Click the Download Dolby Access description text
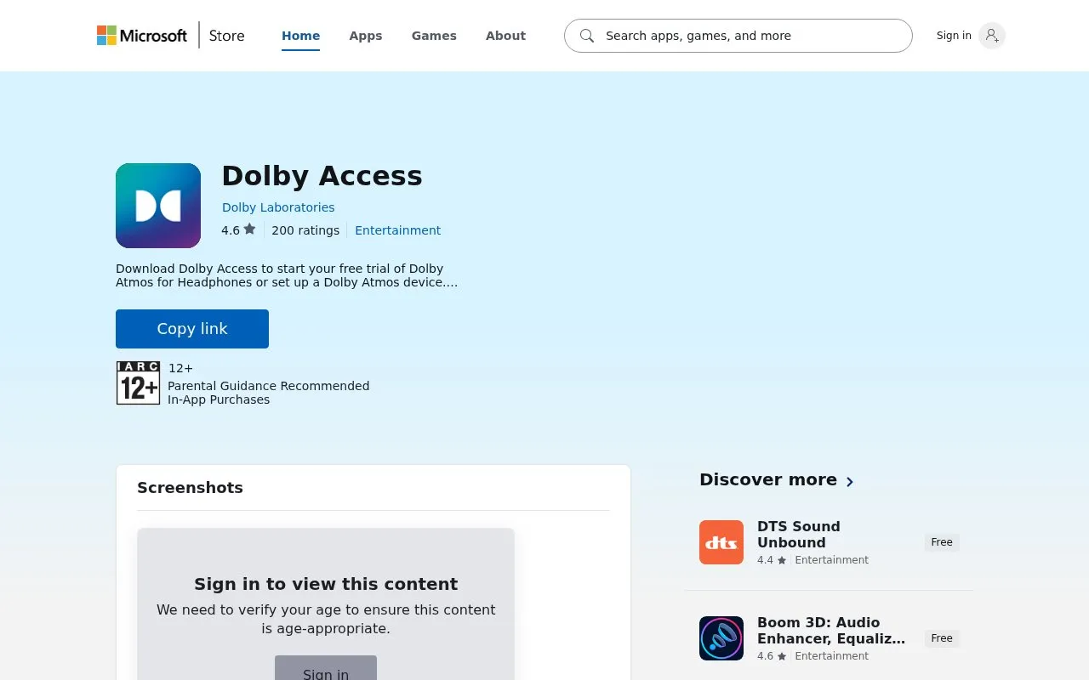 (x=287, y=275)
